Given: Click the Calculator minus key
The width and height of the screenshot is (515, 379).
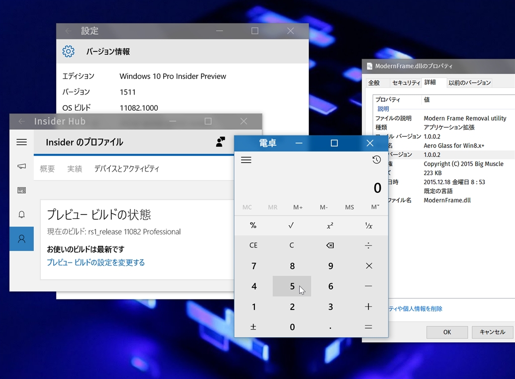Looking at the screenshot, I should 369,286.
